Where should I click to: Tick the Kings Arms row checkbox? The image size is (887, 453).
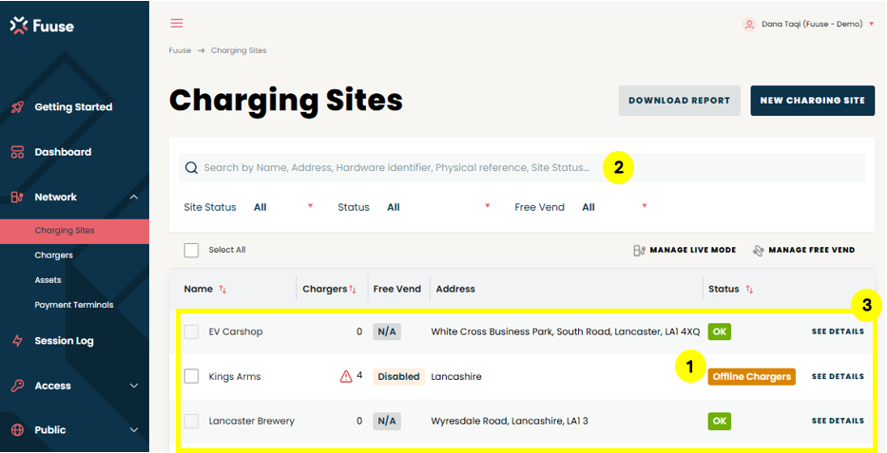pos(191,376)
